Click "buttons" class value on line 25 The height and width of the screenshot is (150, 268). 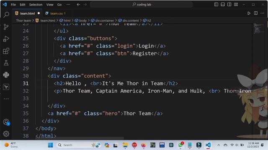click(x=100, y=39)
